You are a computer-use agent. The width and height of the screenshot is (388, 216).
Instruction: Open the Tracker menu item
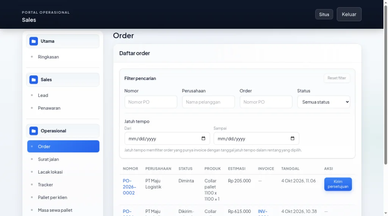63,185
